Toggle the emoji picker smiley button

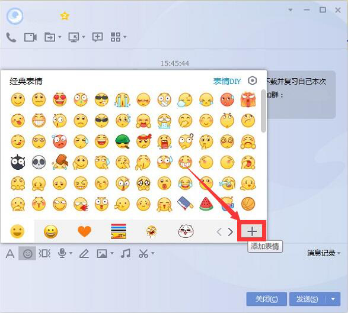point(27,253)
